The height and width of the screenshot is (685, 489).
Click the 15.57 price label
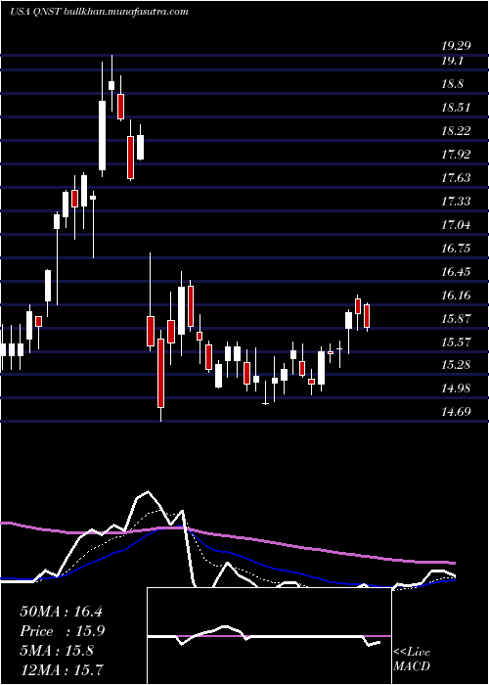point(457,342)
